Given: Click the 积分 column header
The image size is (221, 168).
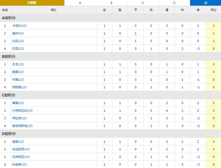Looking at the screenshot, I should point(213,10).
